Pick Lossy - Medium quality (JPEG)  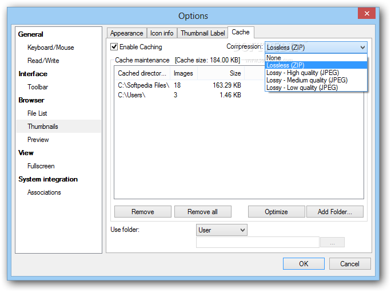(x=316, y=80)
